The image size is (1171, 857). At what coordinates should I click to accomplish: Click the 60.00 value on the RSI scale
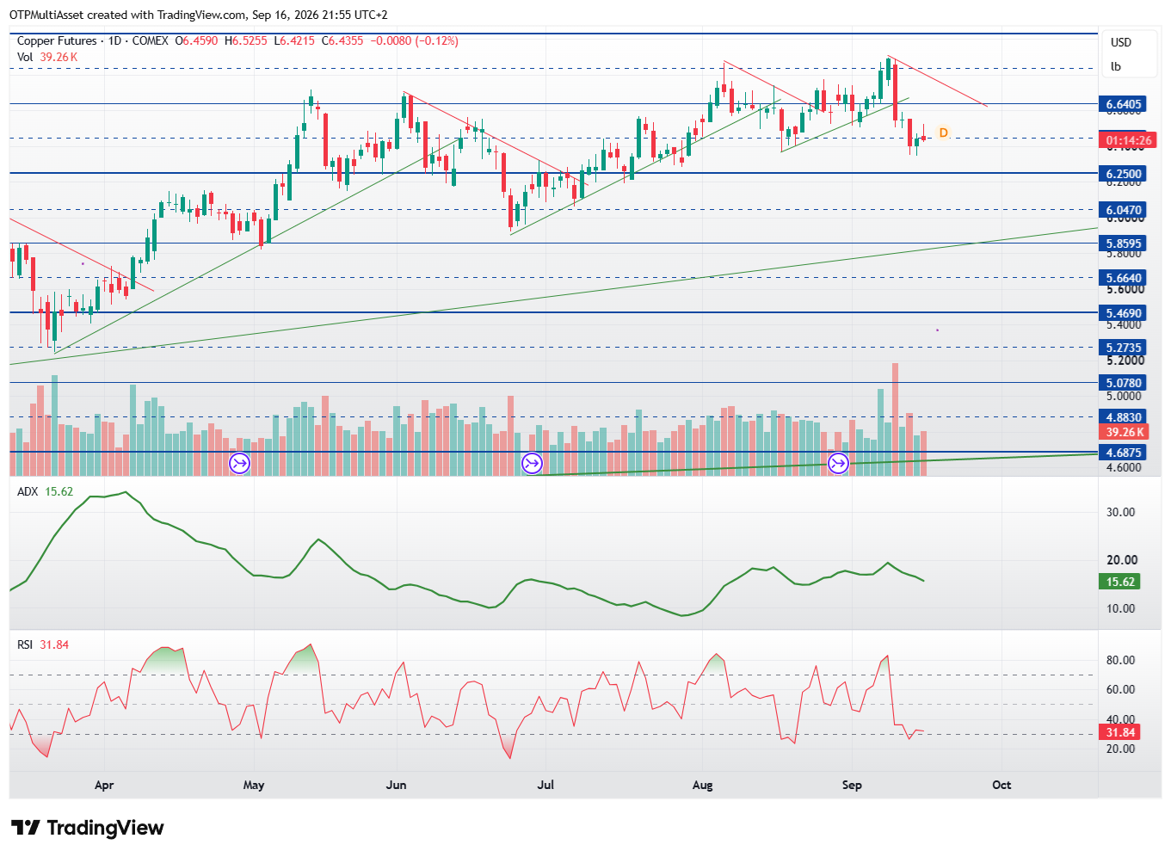click(x=1120, y=689)
